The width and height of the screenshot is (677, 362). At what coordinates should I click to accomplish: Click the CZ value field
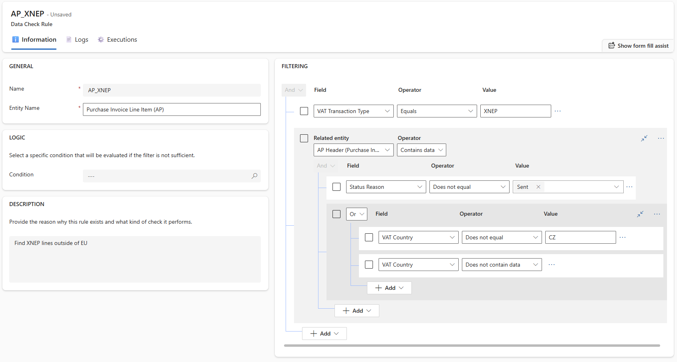[x=580, y=237]
